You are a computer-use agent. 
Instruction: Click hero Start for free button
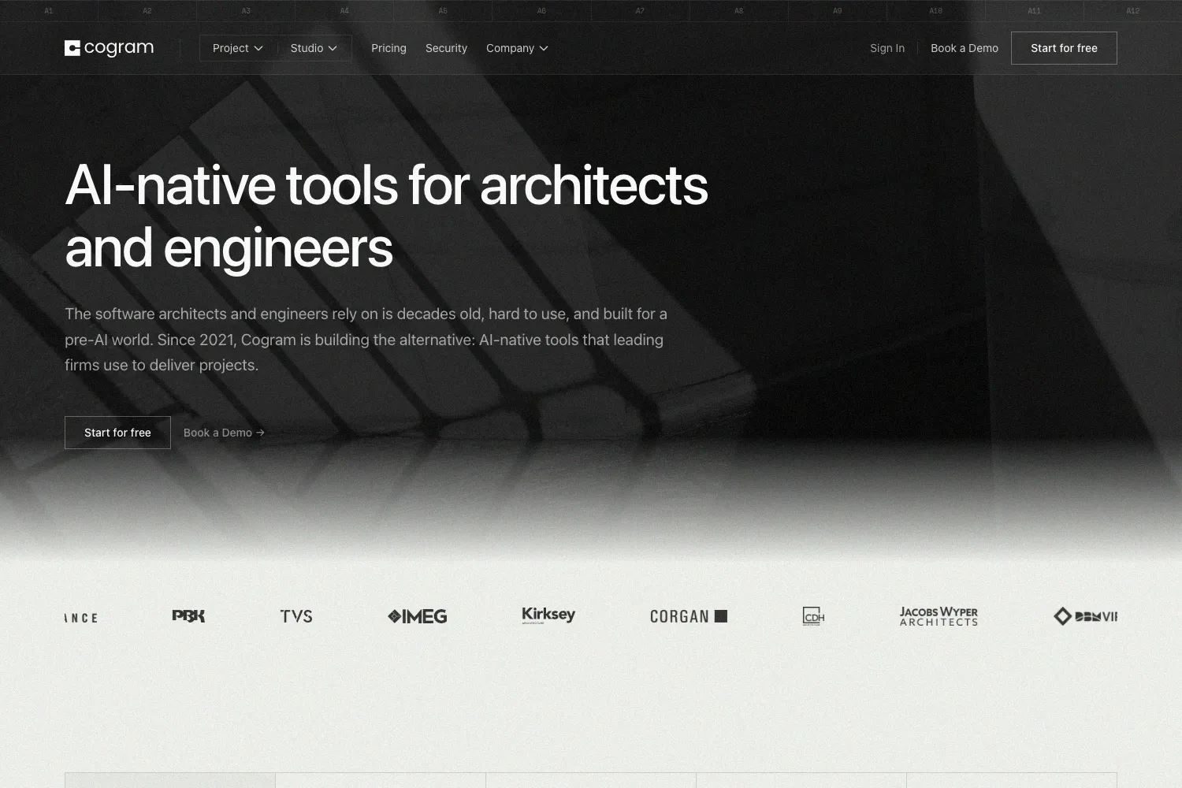tap(117, 433)
